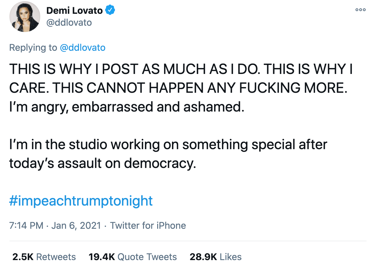View the 28.9K Likes list
This screenshot has width=376, height=272.
click(216, 257)
